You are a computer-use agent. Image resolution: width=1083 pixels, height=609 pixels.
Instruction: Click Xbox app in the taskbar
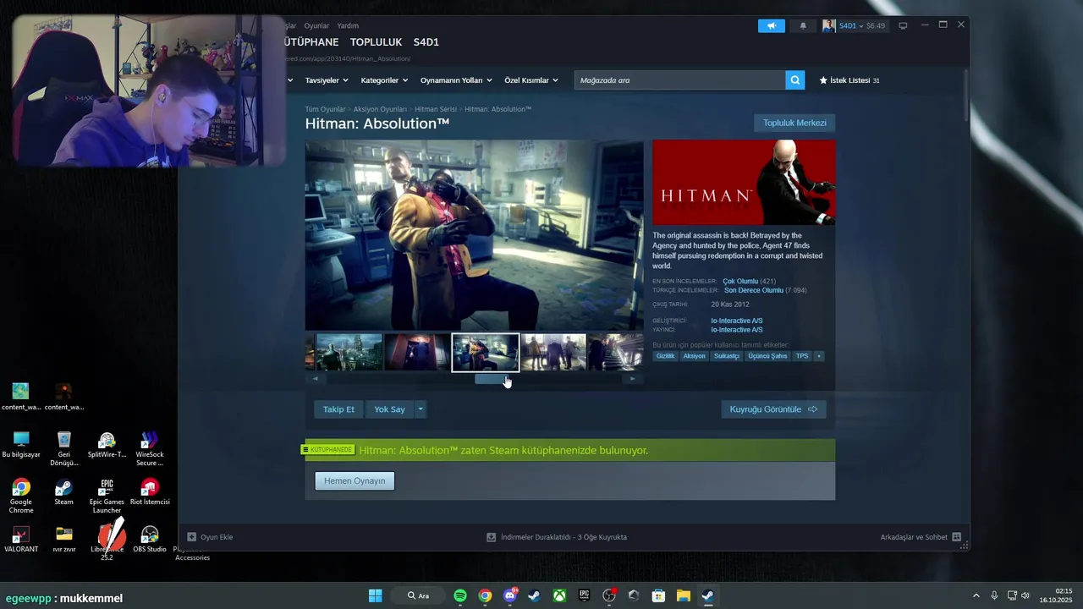click(559, 595)
